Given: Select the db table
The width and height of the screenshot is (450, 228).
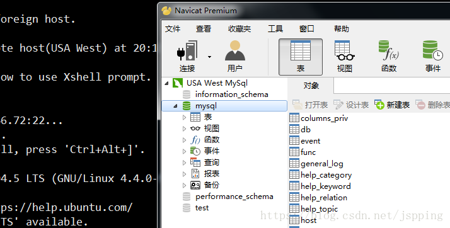Looking at the screenshot, I should pyautogui.click(x=306, y=130).
